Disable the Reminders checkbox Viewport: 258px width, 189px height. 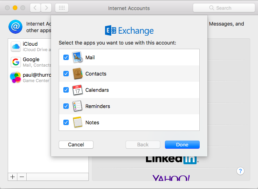pos(66,106)
